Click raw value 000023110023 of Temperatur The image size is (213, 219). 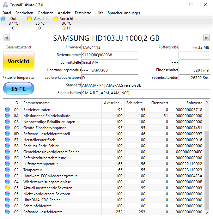tap(189, 170)
